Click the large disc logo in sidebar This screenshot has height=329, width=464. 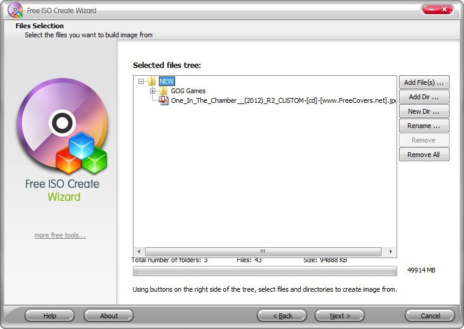(62, 126)
